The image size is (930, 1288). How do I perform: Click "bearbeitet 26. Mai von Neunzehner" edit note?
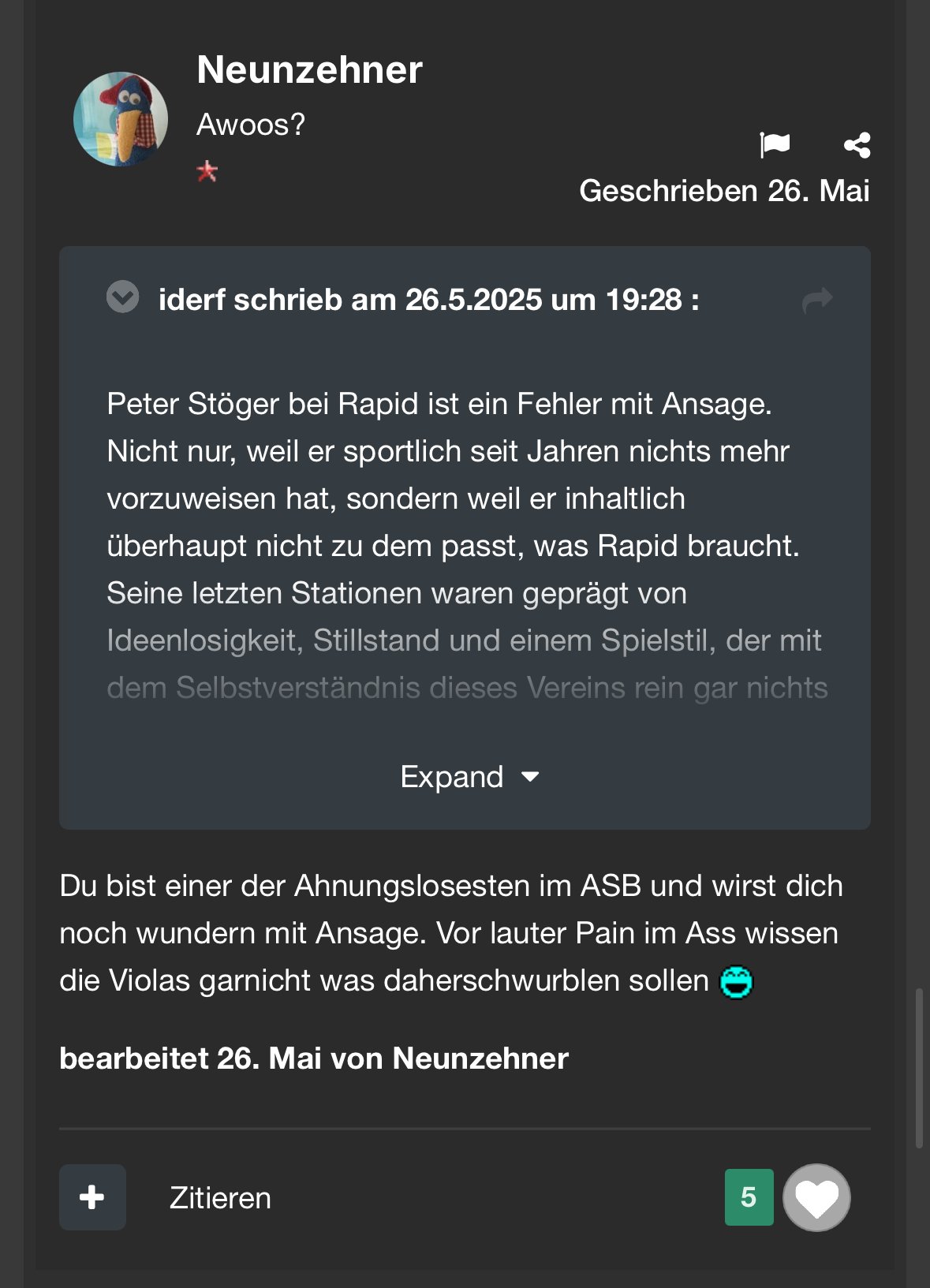tap(313, 1058)
